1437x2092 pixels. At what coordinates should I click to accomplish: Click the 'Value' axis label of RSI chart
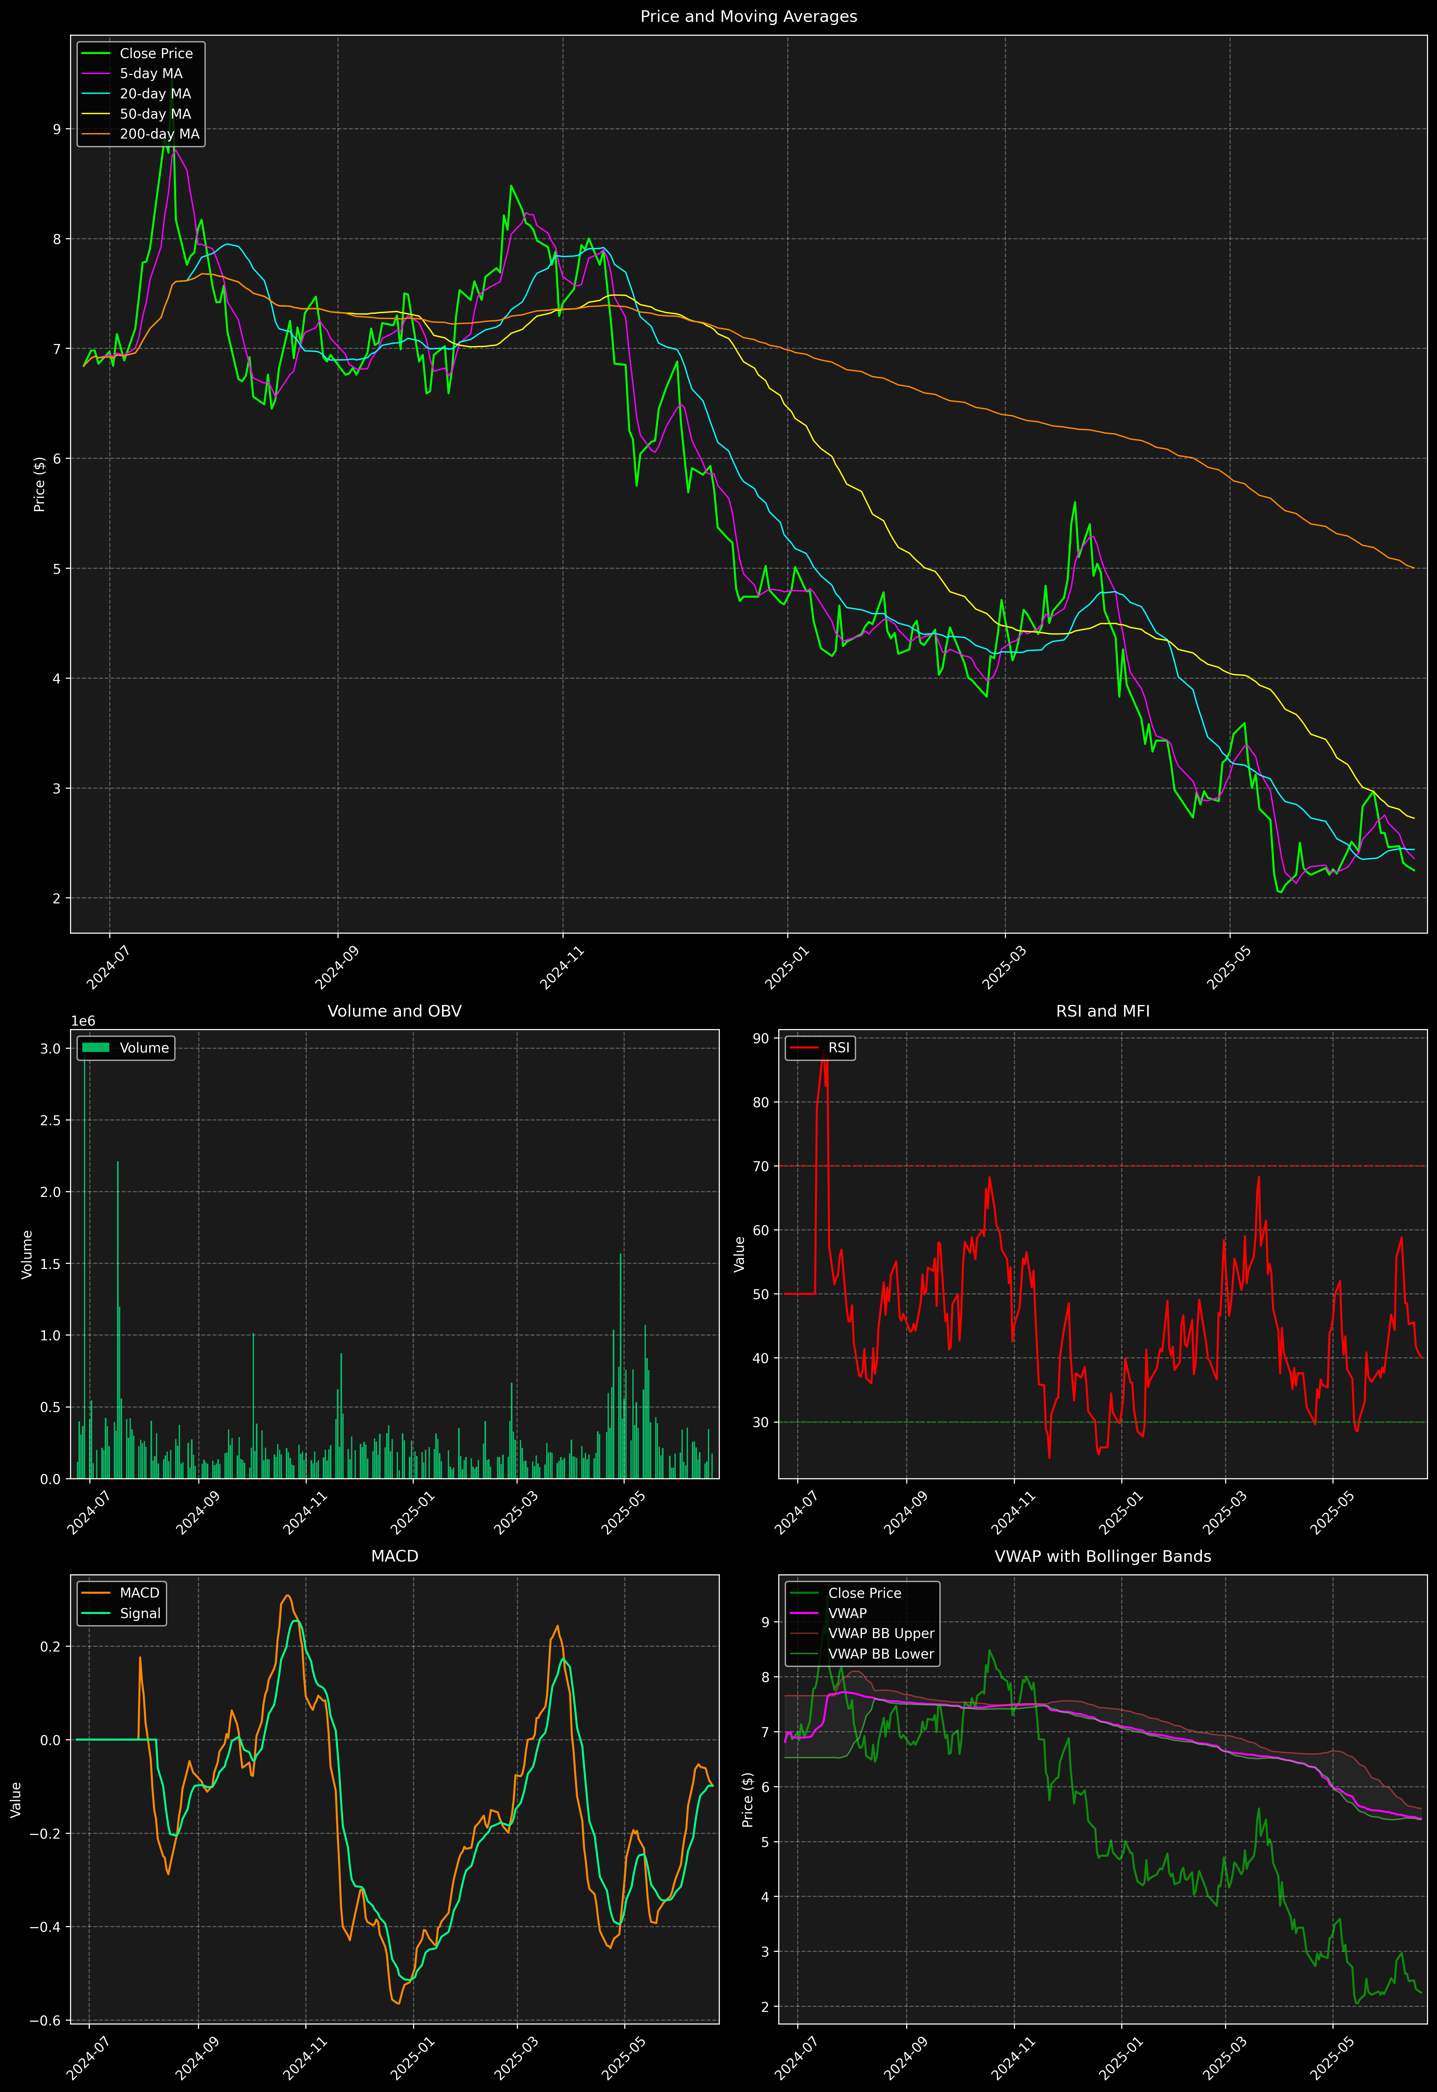740,1254
